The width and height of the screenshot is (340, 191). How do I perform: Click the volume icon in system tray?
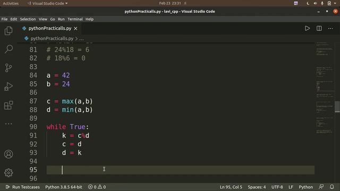pos(315,3)
